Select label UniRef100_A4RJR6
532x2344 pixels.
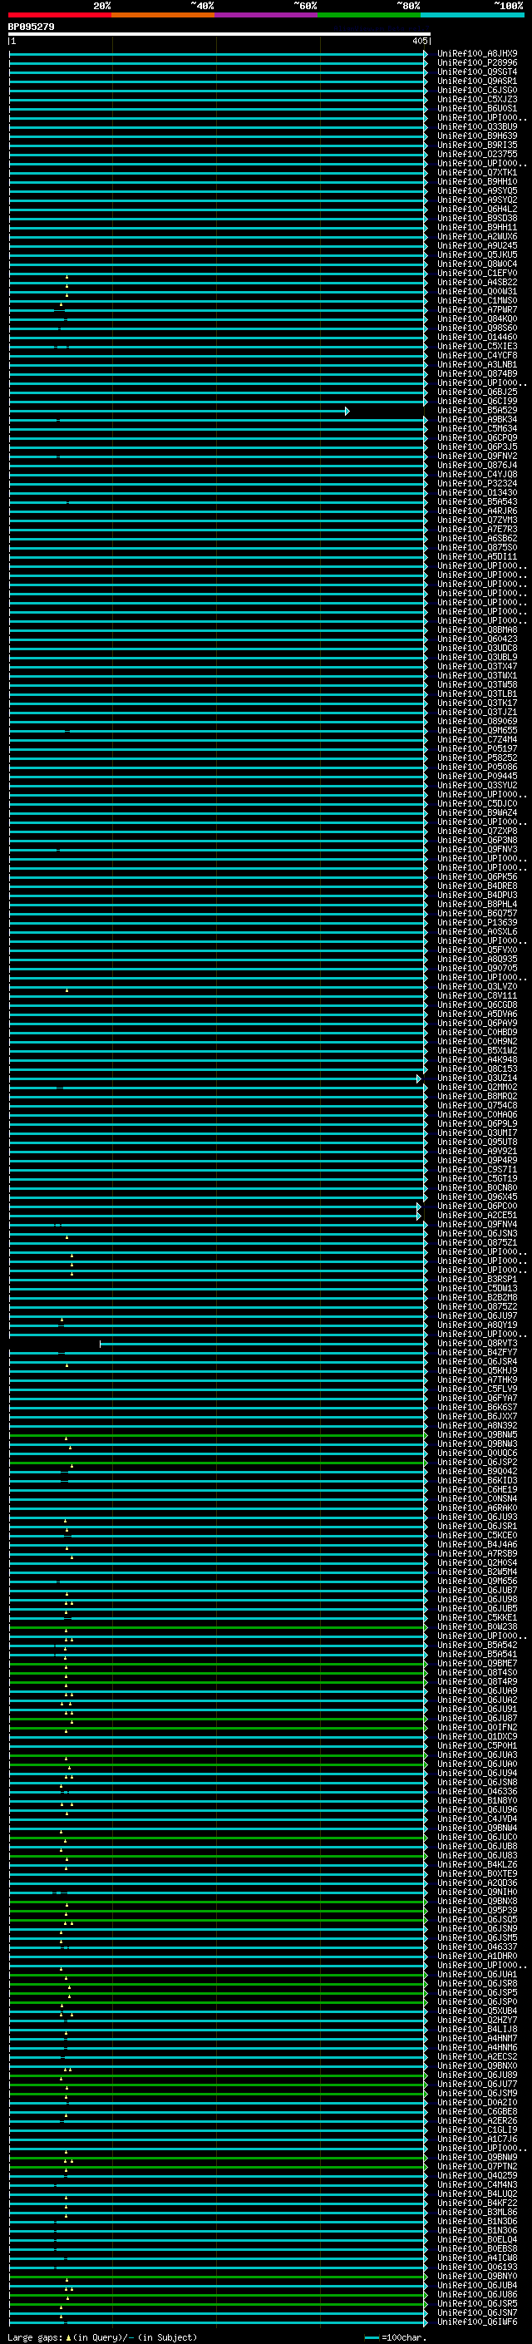pyautogui.click(x=477, y=511)
